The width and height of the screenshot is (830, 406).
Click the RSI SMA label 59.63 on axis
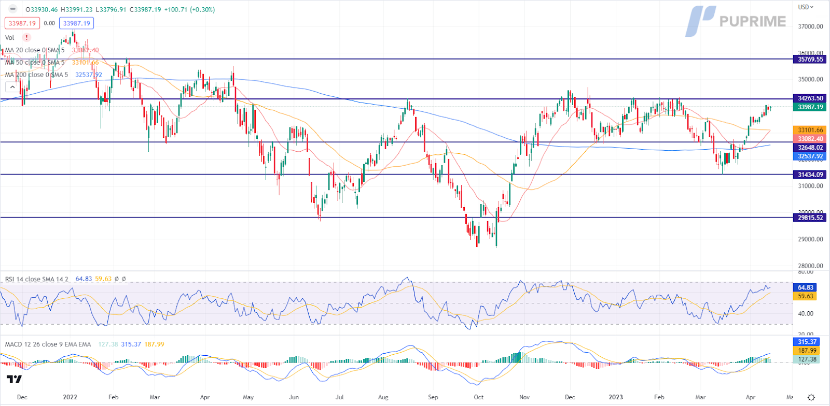[805, 296]
